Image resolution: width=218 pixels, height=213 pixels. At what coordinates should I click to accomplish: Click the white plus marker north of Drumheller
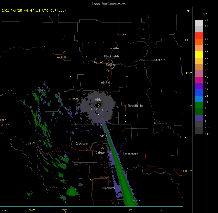155,95
